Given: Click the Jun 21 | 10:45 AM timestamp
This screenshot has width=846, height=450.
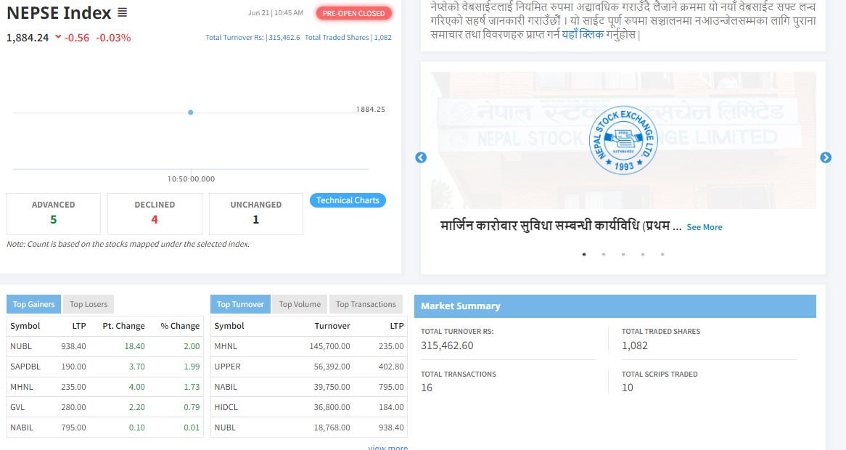Looking at the screenshot, I should 275,13.
